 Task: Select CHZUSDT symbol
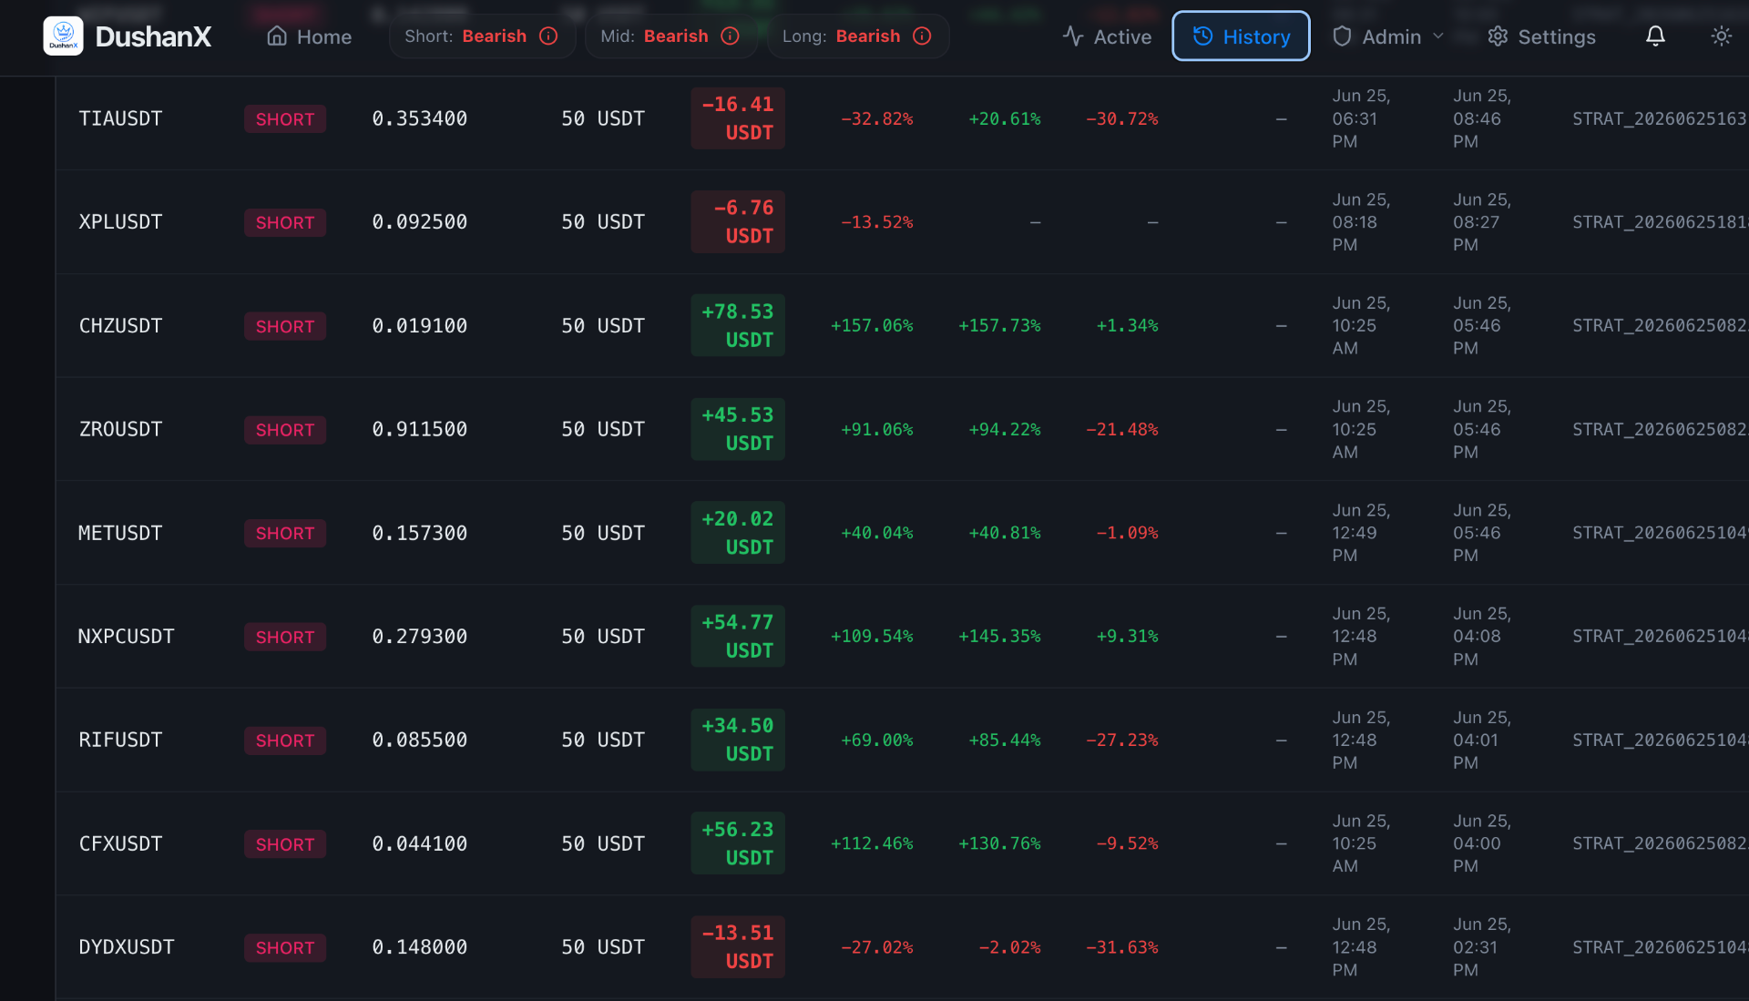pyautogui.click(x=120, y=326)
